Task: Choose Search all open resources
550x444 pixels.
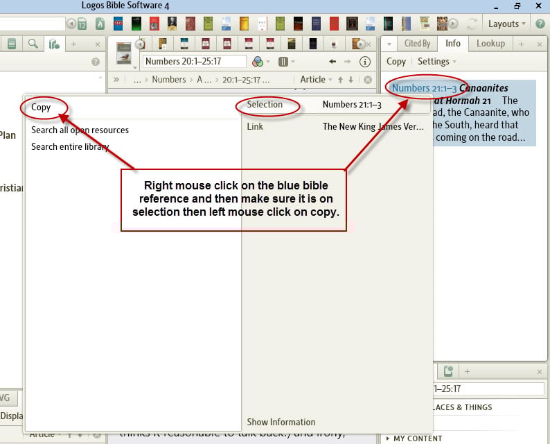Action: tap(80, 130)
